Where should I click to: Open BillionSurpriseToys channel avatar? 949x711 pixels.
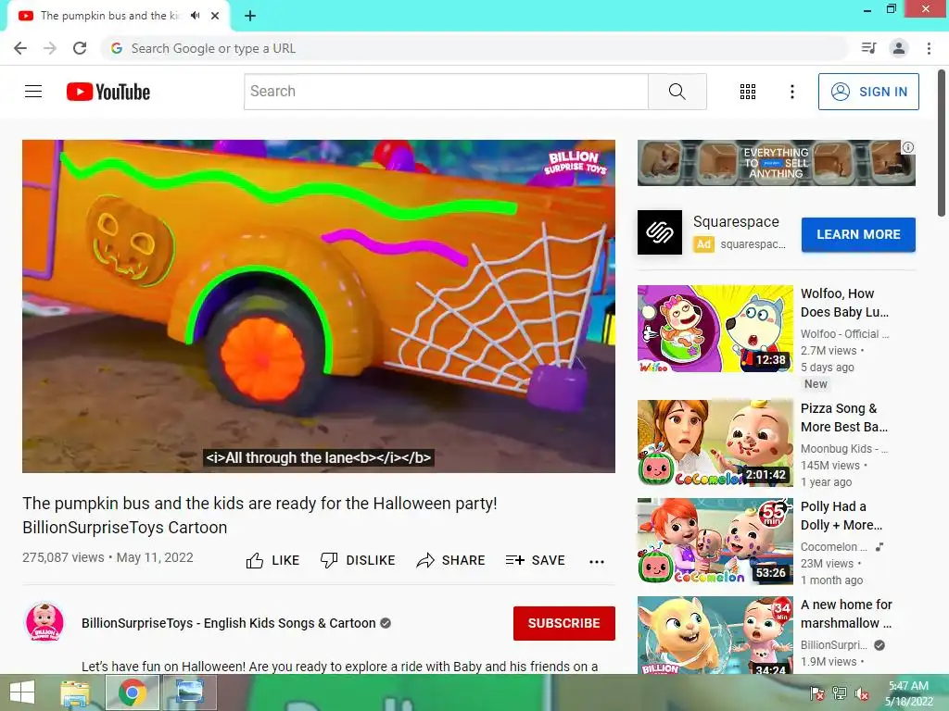click(44, 622)
